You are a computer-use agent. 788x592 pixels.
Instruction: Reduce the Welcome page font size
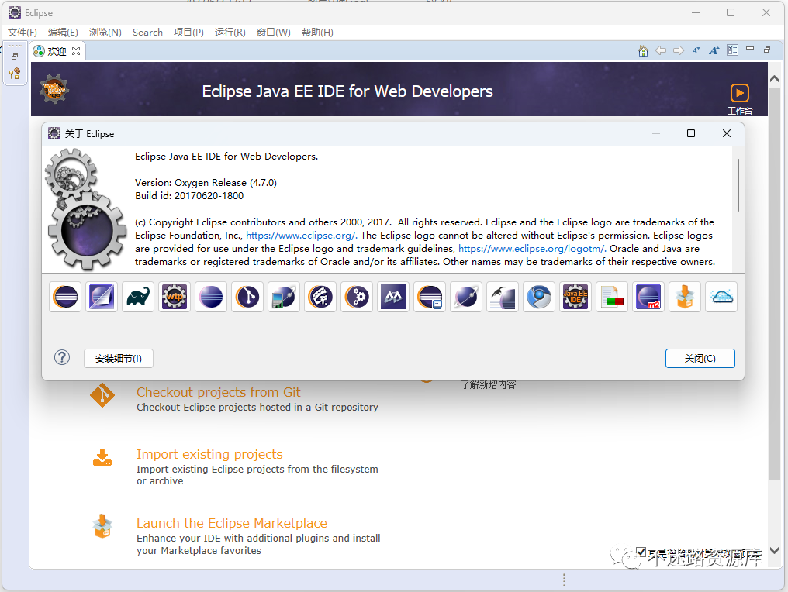696,50
